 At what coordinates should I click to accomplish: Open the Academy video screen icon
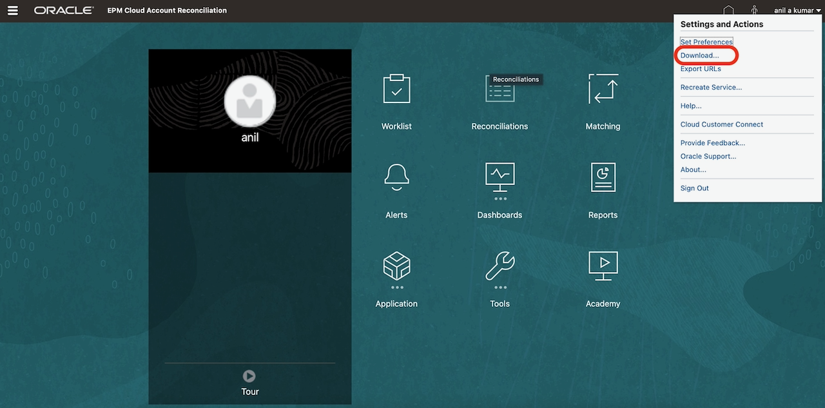[x=603, y=266]
